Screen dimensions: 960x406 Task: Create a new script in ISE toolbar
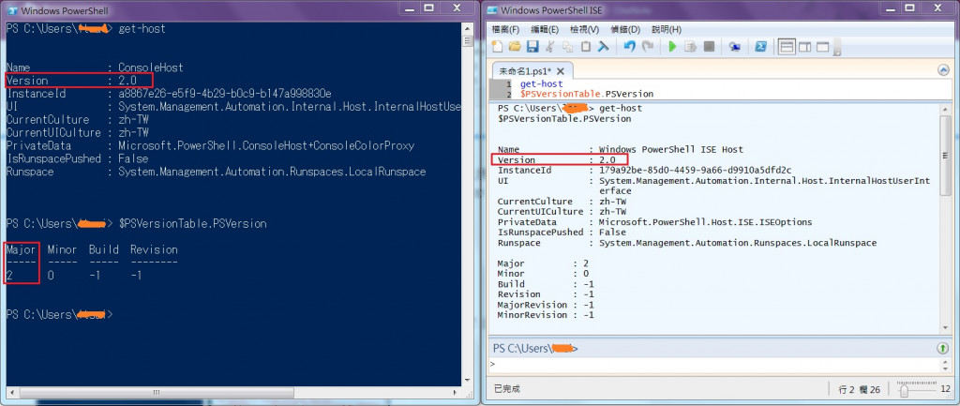tap(497, 47)
